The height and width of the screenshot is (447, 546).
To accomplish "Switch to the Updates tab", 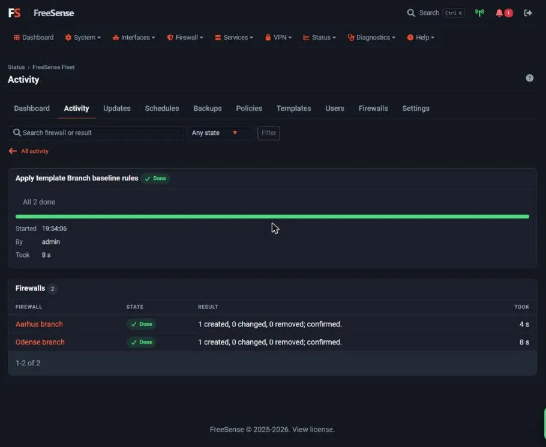I will tap(116, 108).
